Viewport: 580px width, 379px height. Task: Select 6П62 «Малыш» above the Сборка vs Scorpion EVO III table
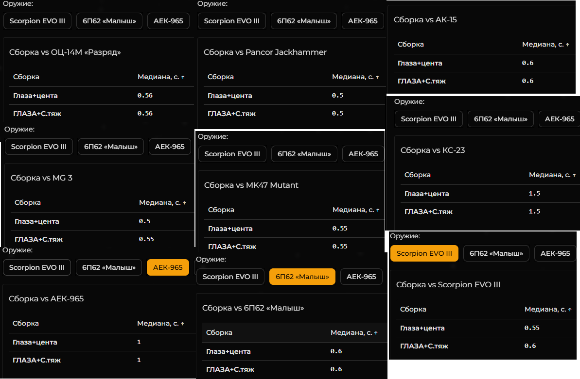pos(496,253)
